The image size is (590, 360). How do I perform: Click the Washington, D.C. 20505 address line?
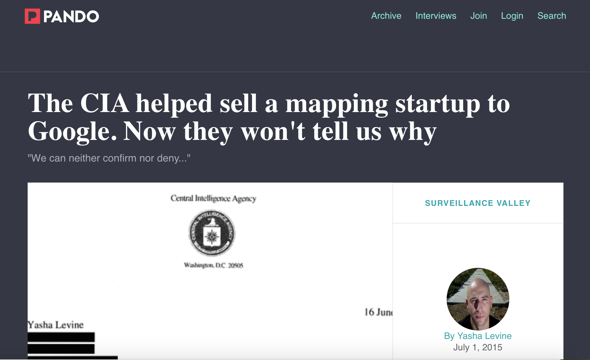click(x=213, y=265)
